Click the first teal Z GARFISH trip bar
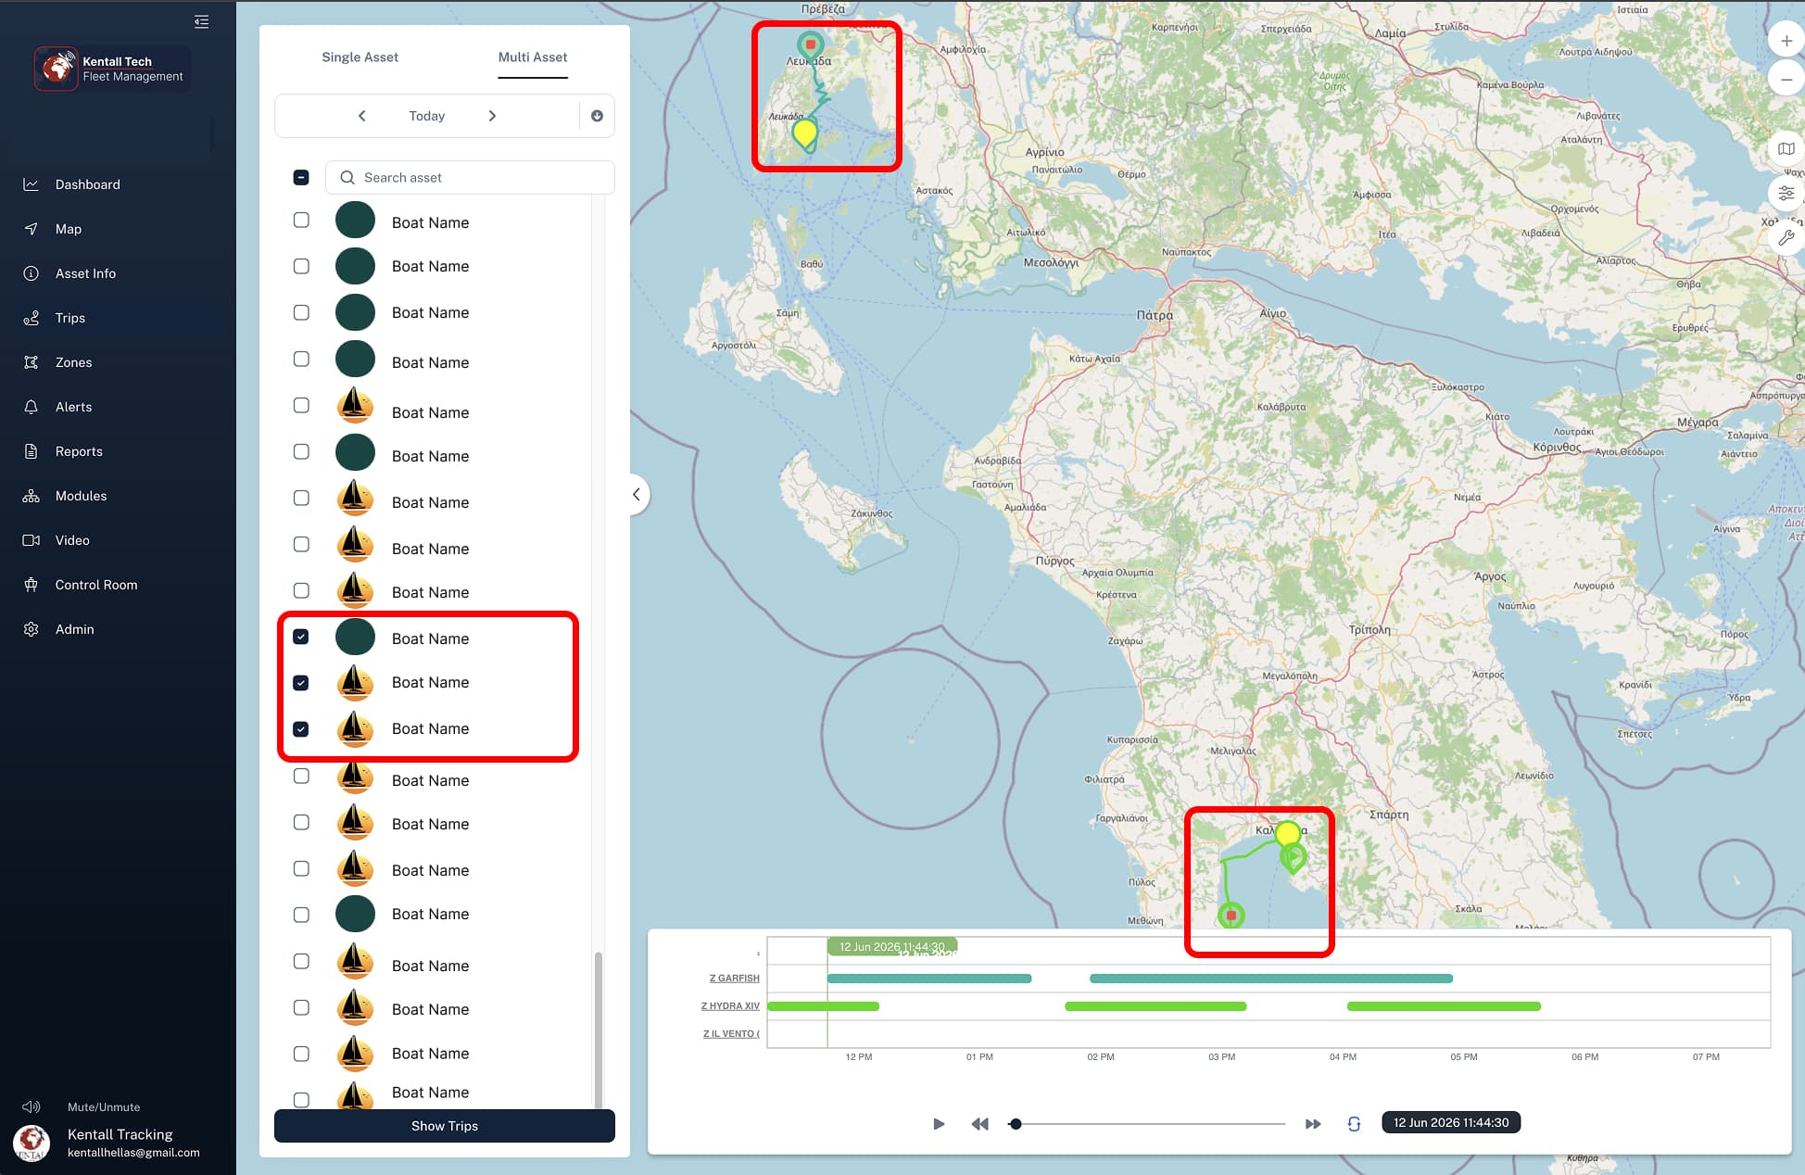 (x=928, y=979)
